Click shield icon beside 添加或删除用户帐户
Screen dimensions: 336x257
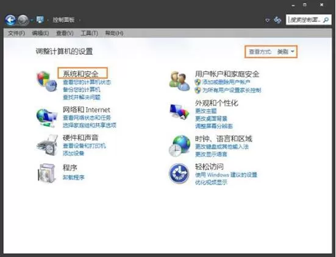pos(198,82)
